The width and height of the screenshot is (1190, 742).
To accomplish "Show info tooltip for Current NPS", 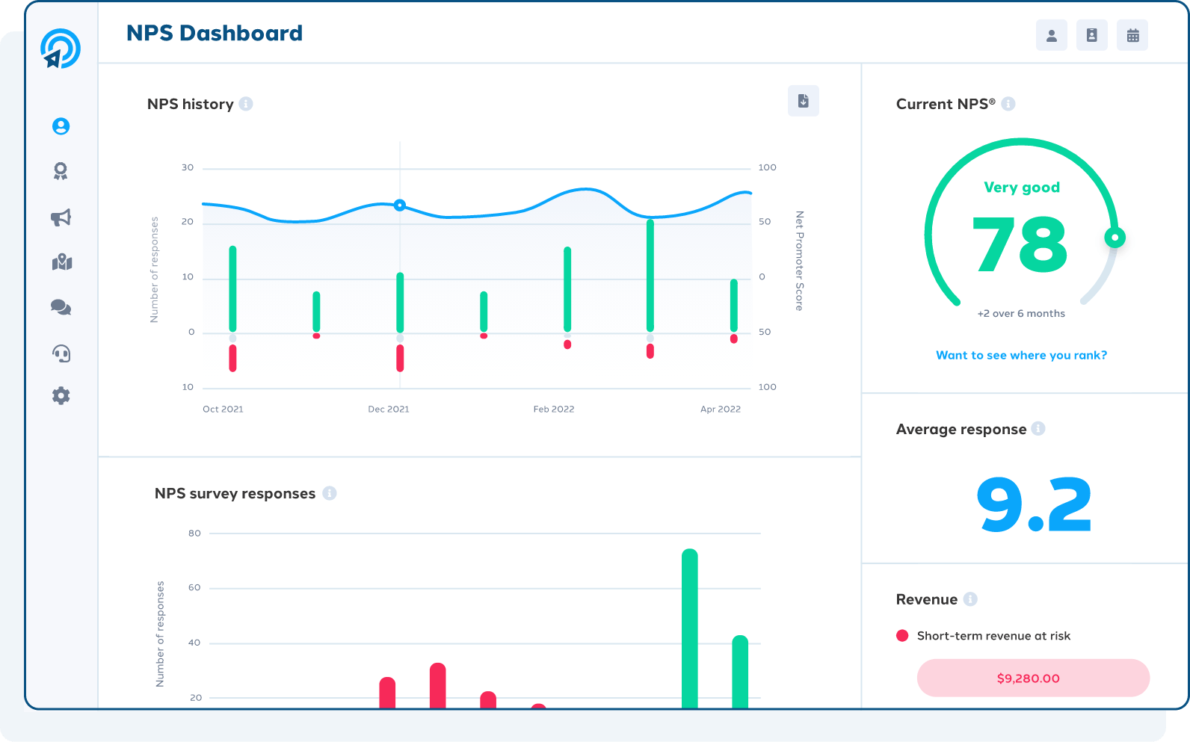I will pos(1008,104).
